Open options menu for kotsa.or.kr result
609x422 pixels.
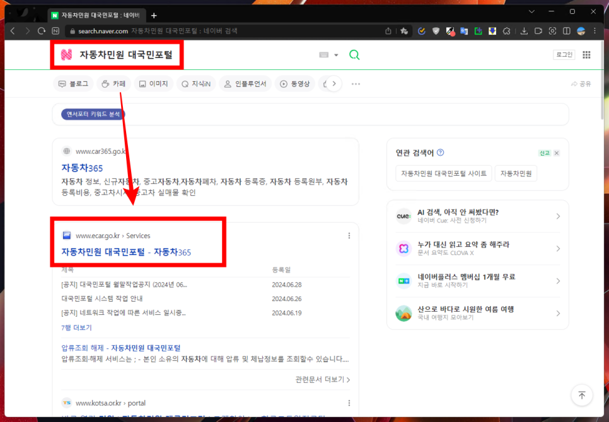[349, 403]
